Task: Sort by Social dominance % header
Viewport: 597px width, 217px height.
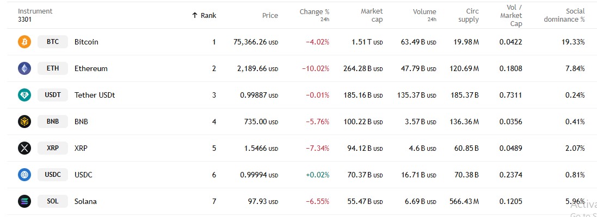Action: 567,15
